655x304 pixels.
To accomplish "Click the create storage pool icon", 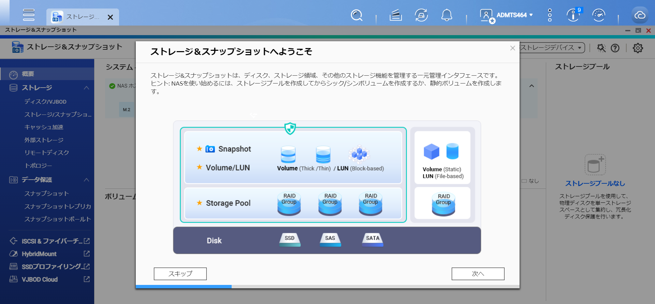I will (x=595, y=165).
